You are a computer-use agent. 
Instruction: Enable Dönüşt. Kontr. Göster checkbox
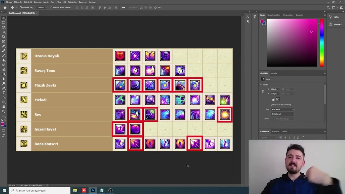[x=51, y=8]
